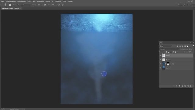The height and width of the screenshot is (110, 195).
Task: Open the Фильтр menu
Action: pos(48,2)
